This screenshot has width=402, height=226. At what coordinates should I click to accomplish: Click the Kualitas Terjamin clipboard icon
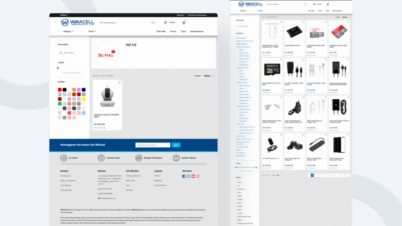pos(176,158)
